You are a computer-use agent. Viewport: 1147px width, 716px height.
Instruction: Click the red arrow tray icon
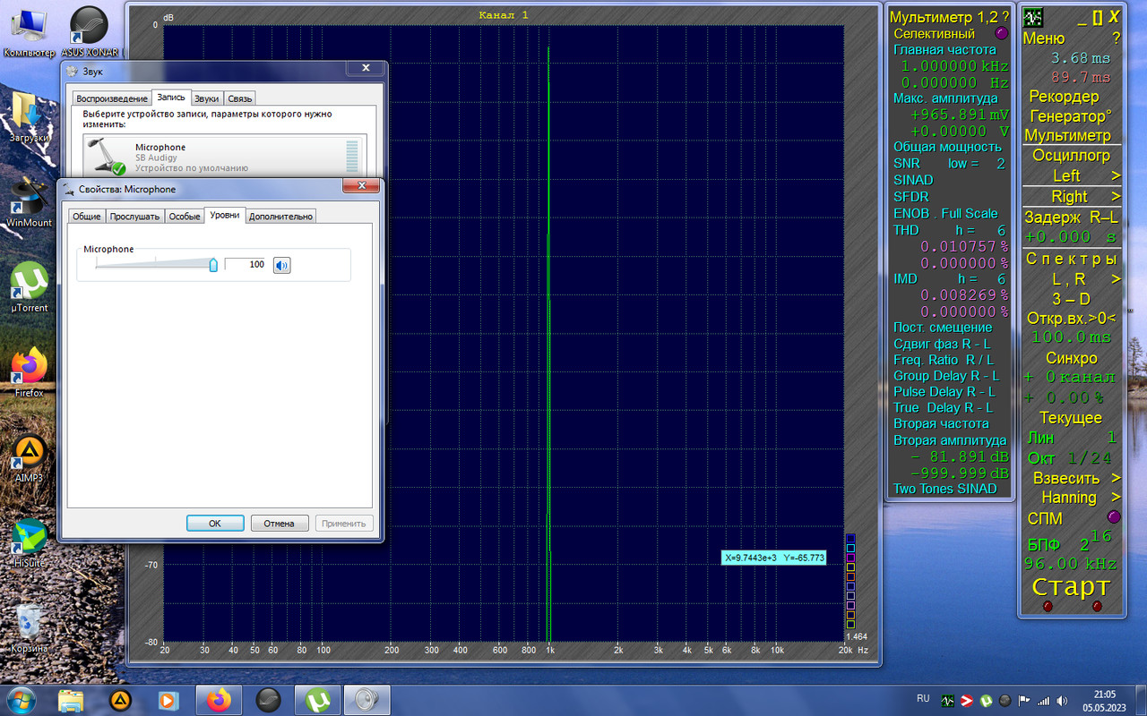pos(967,700)
